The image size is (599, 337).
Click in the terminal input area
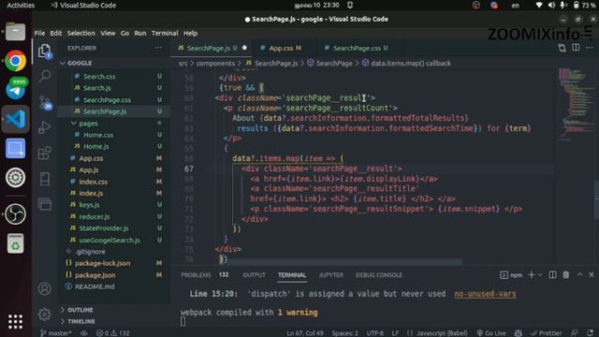pos(183,322)
